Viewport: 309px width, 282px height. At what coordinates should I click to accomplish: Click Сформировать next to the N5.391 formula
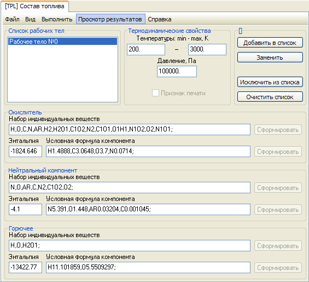(x=278, y=210)
